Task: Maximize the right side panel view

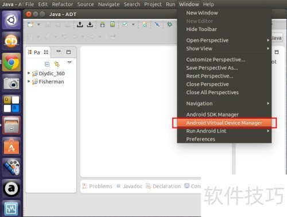Action: pyautogui.click(x=277, y=52)
